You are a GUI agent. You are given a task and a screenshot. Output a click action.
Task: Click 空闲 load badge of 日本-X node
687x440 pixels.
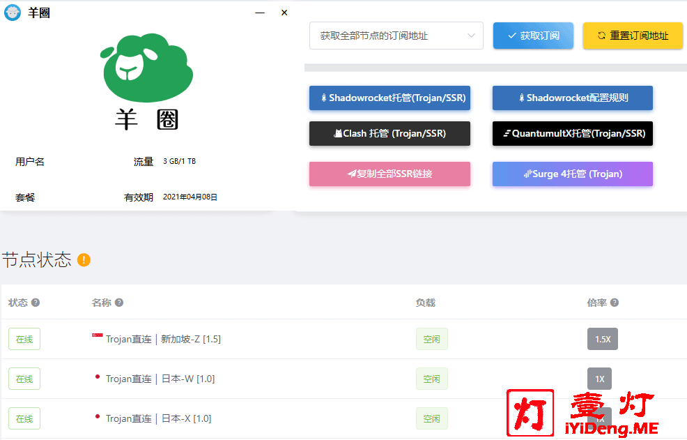432,419
